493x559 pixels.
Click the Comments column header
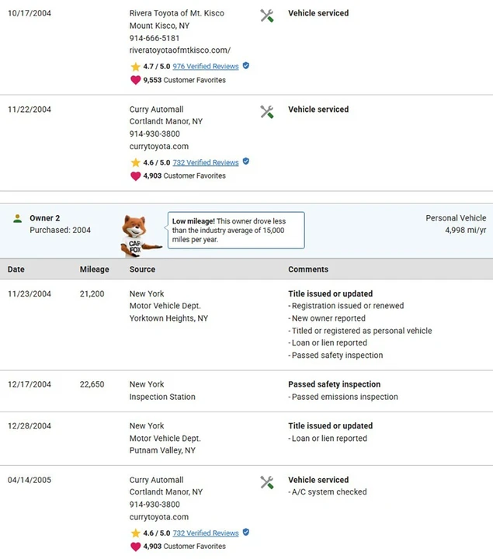pos(308,269)
